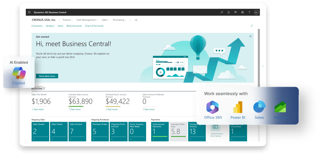See more under Overdue Sales Invoice Amount

pyautogui.click(x=75, y=109)
